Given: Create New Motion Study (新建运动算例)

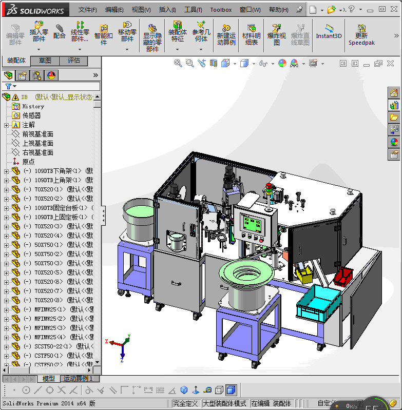Looking at the screenshot, I should (226, 34).
